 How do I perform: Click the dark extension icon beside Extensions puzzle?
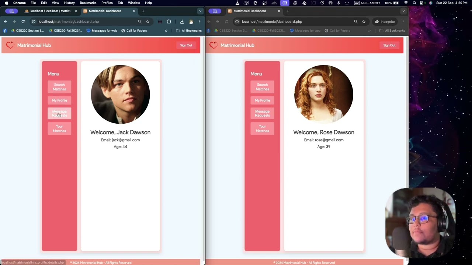(160, 22)
